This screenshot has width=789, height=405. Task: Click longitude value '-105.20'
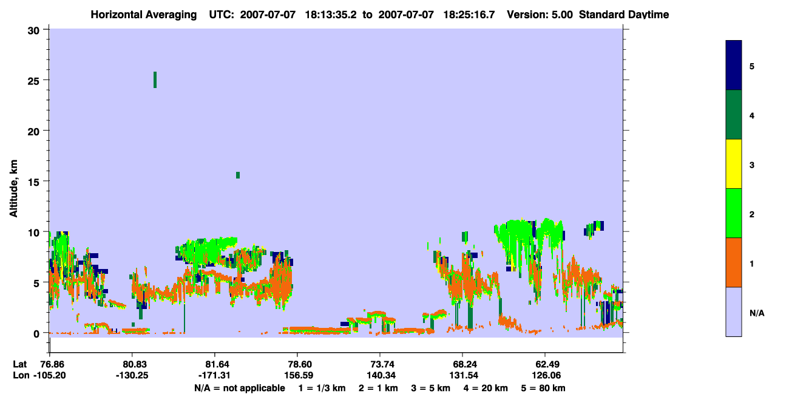51,375
